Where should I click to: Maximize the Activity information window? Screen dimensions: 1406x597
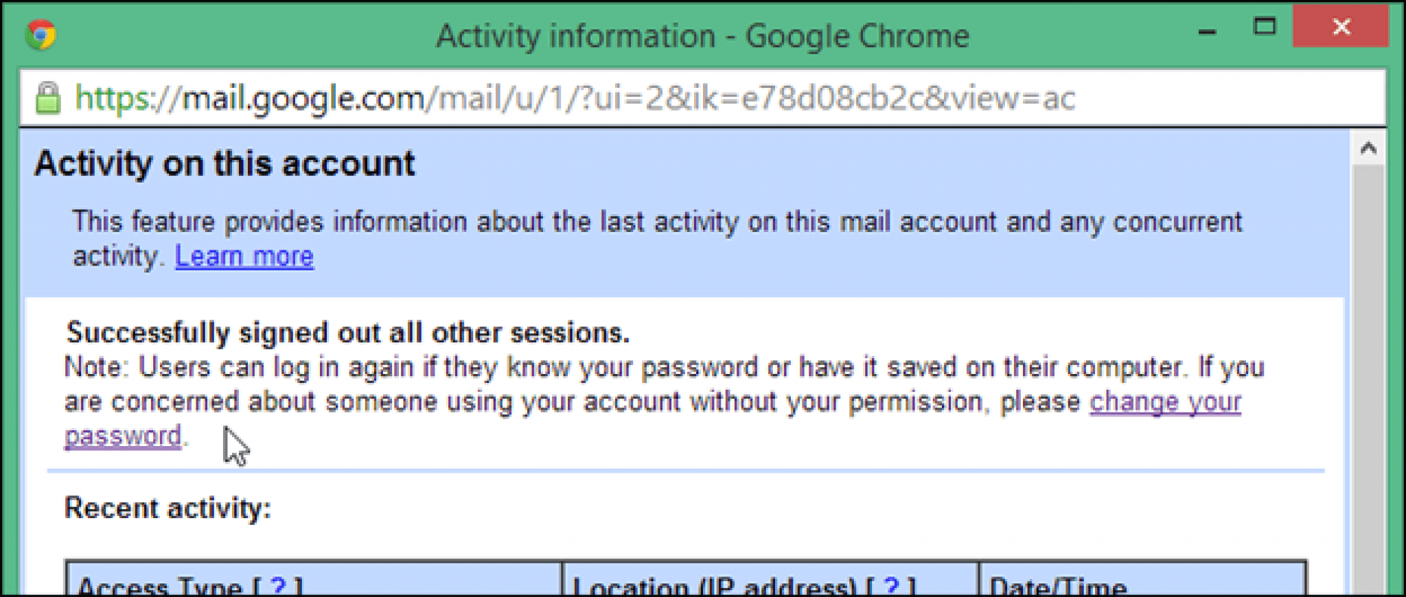click(1264, 27)
